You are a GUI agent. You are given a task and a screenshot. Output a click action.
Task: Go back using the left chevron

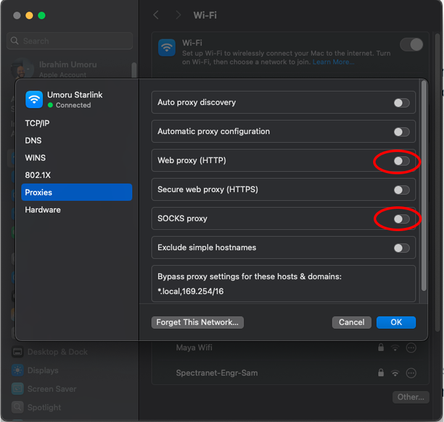coord(157,15)
